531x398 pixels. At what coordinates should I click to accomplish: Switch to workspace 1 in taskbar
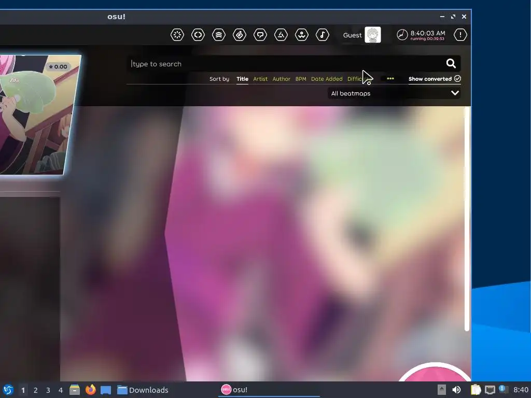[23, 390]
